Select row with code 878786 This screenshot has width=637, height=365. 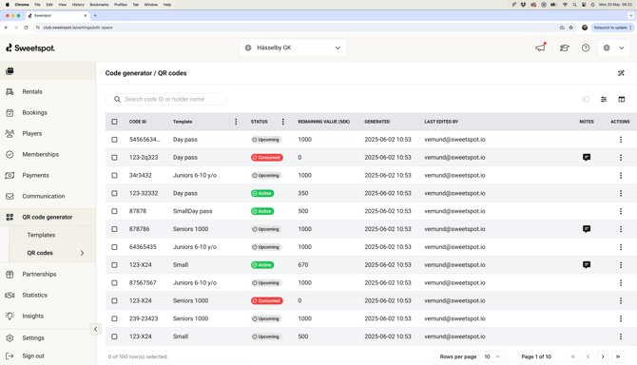click(114, 229)
